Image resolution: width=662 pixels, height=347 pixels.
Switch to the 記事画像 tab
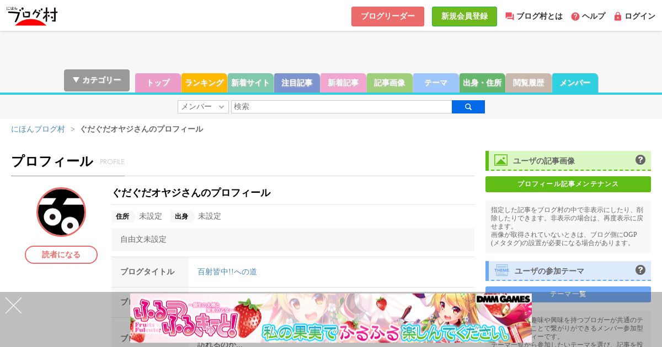[x=389, y=83]
